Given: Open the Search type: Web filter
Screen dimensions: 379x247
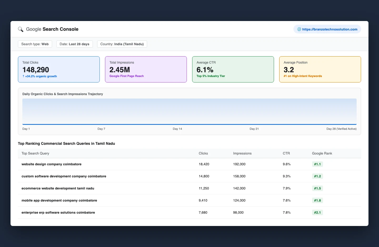Looking at the screenshot, I should pyautogui.click(x=35, y=44).
